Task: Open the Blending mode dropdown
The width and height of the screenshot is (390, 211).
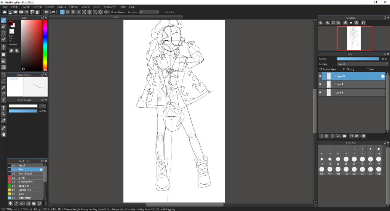Action: click(363, 64)
